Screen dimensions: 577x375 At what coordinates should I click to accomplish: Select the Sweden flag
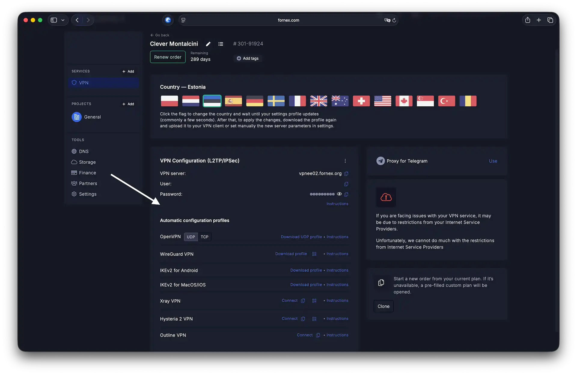tap(276, 101)
